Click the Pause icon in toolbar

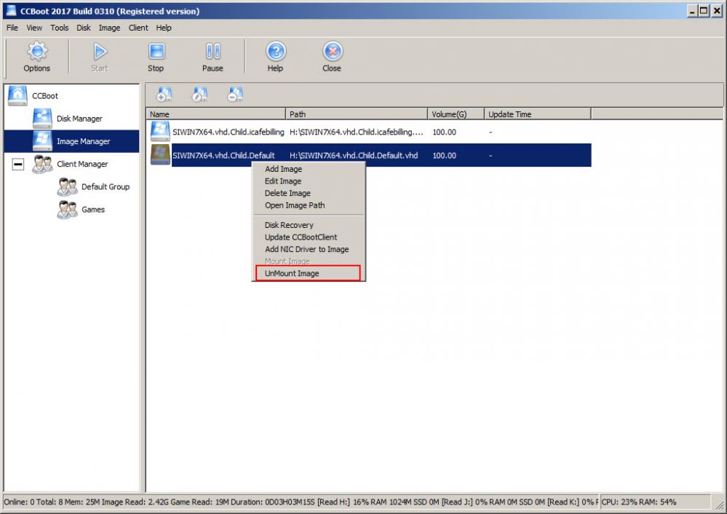pyautogui.click(x=212, y=52)
